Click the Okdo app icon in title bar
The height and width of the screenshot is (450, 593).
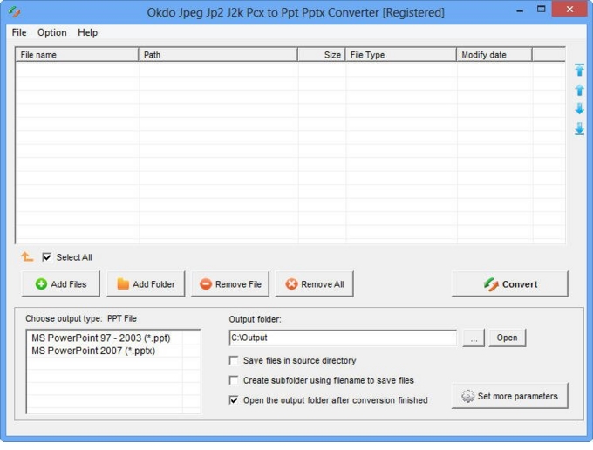point(14,12)
